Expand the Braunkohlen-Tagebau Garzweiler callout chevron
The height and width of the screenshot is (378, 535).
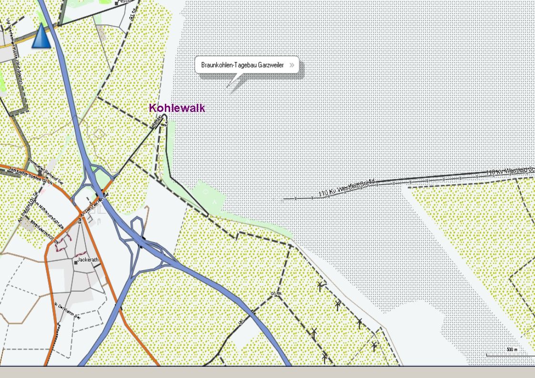click(291, 65)
